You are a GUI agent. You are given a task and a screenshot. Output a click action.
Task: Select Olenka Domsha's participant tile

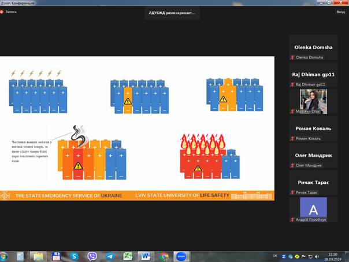313,50
